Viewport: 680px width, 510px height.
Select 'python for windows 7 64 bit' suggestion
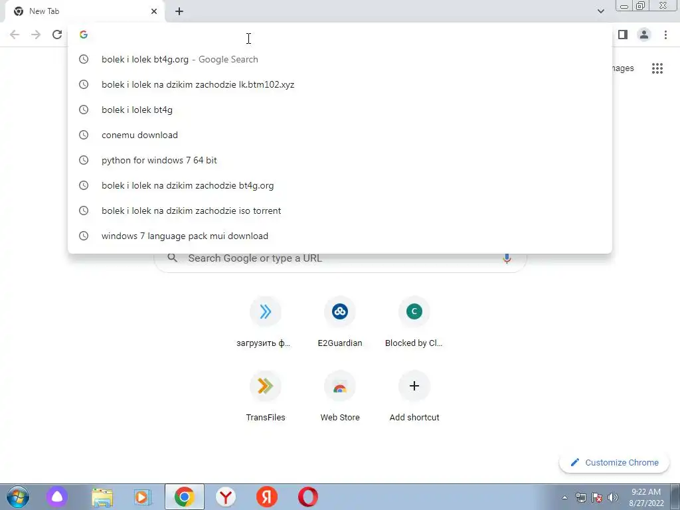[x=339, y=160]
